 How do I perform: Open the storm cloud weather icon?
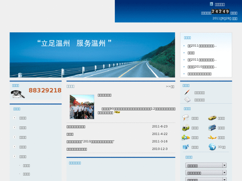(185, 118)
